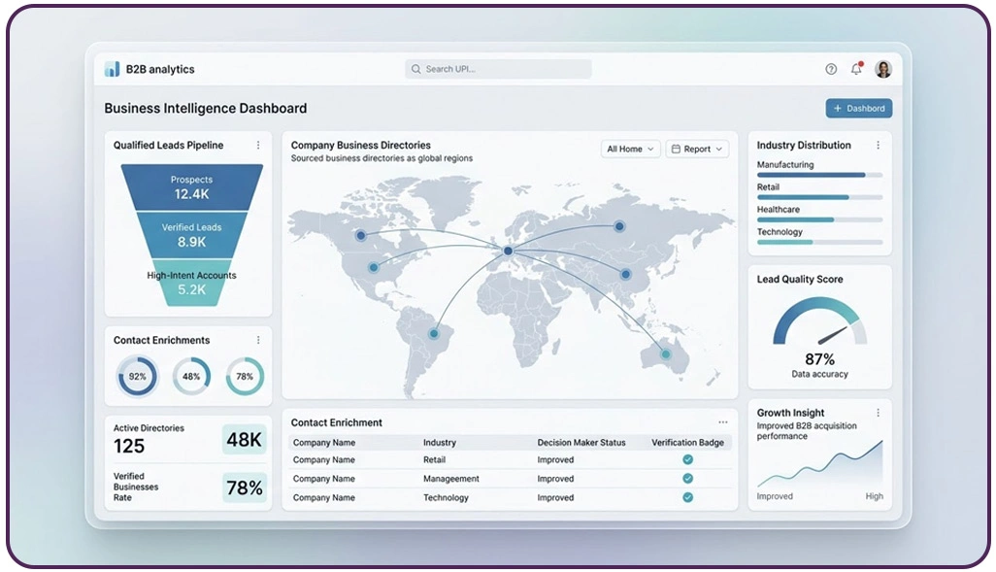Select the United States map marker
996x572 pixels.
click(374, 267)
